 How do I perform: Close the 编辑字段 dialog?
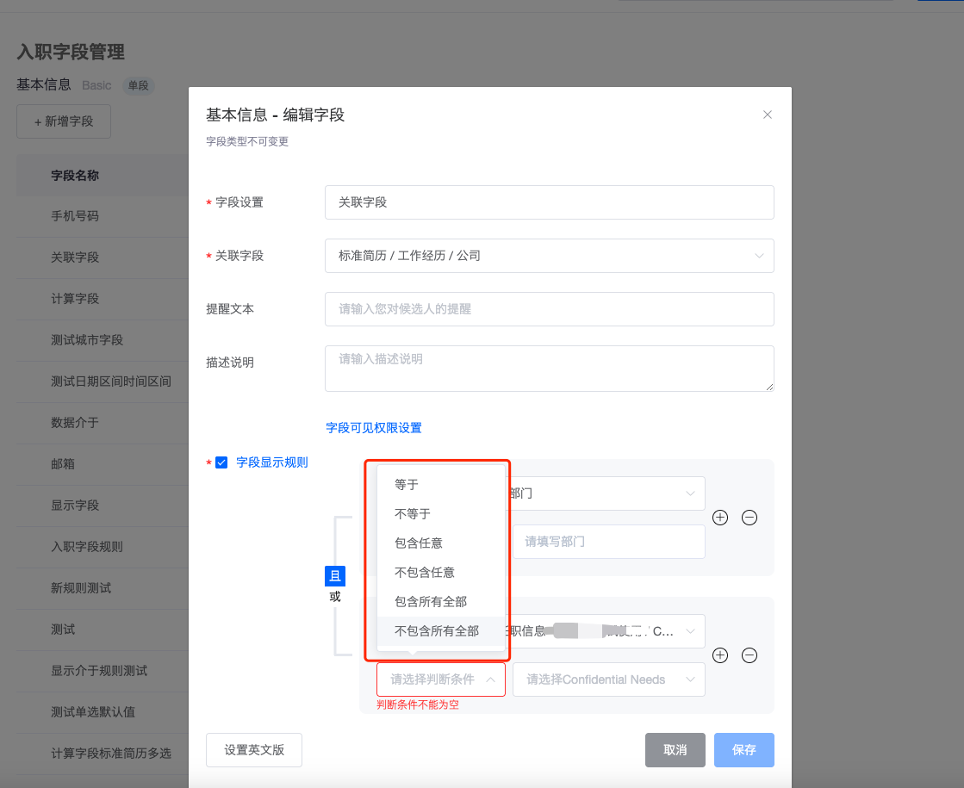click(x=768, y=115)
